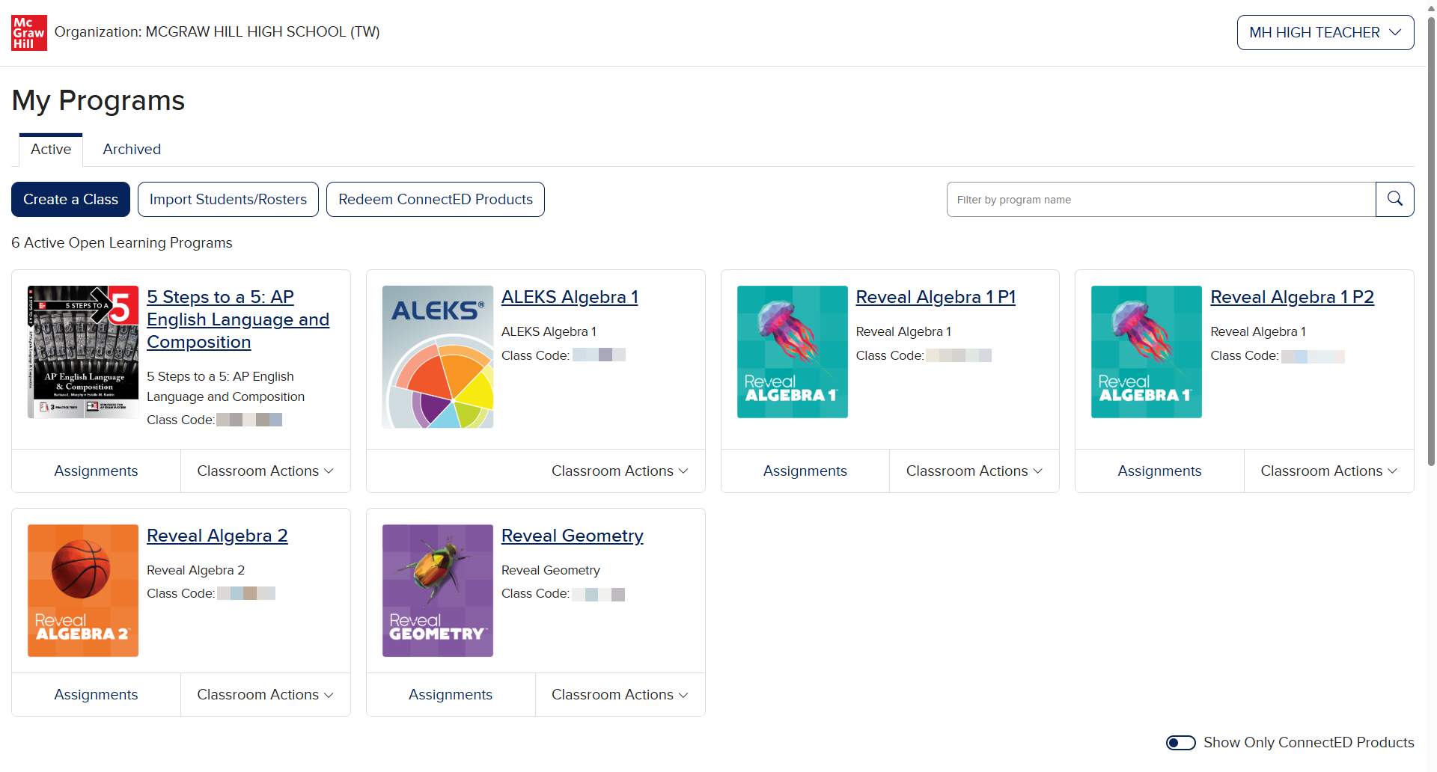Expand Classroom Actions for Reveal Algebra 2
Screen dimensions: 1437x772
266,695
